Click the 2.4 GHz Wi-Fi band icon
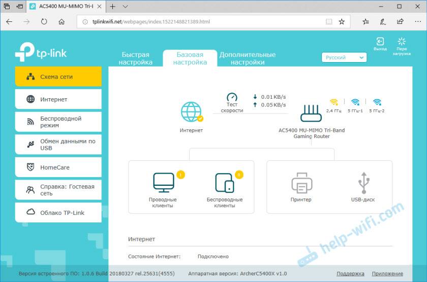The height and width of the screenshot is (282, 427). (x=334, y=102)
